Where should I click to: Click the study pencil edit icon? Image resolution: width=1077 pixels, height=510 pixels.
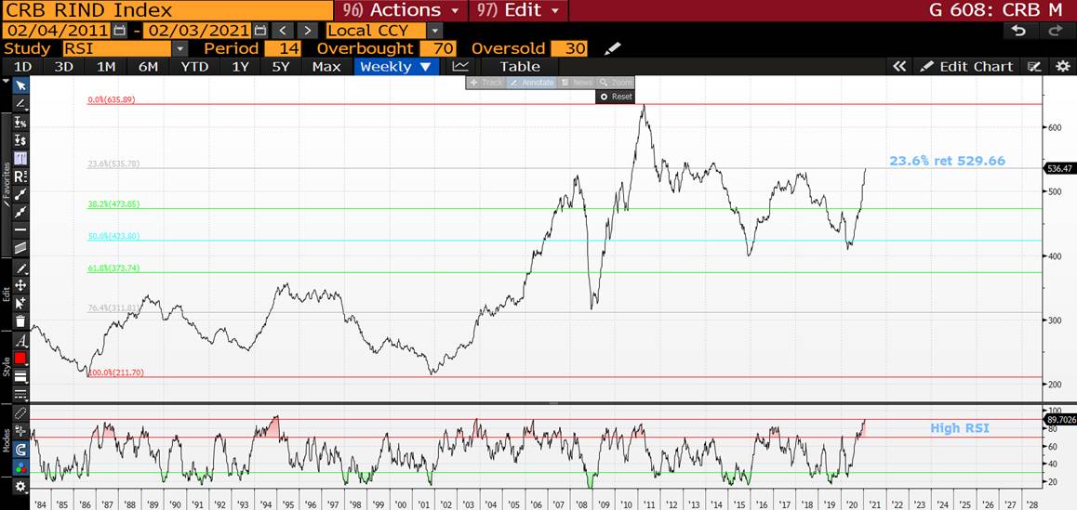tap(612, 48)
